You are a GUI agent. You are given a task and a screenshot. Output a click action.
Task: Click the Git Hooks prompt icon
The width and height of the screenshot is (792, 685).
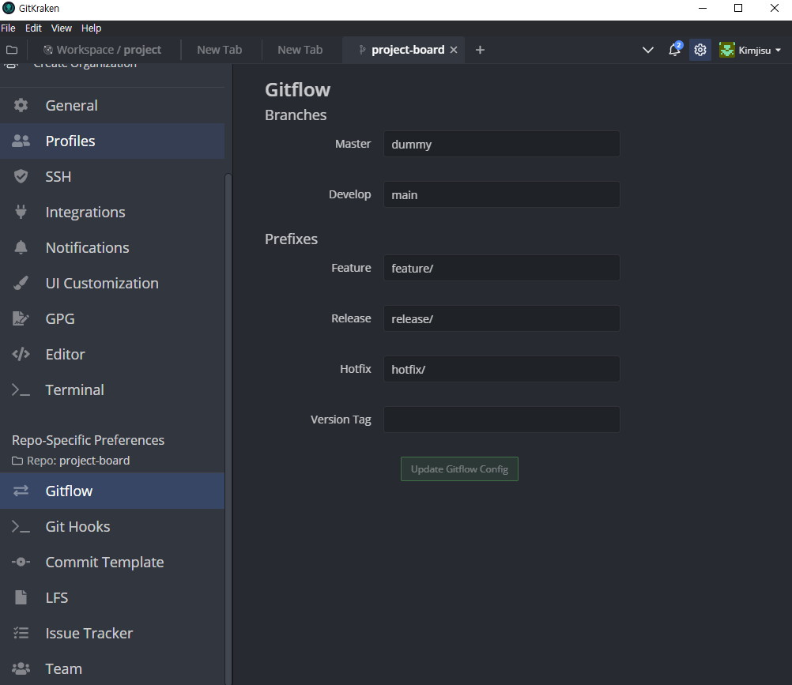[x=21, y=526]
